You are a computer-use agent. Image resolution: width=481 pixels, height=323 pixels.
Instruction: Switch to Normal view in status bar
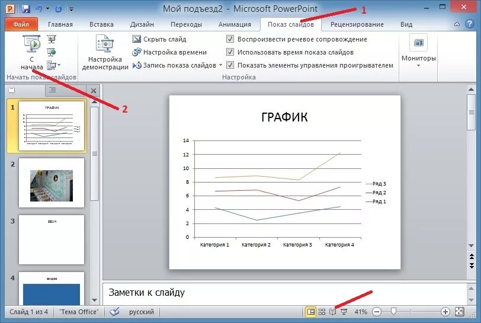(x=310, y=312)
